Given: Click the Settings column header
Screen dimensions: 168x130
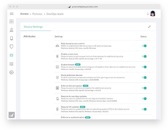Looking at the screenshot, I should [x=59, y=37].
